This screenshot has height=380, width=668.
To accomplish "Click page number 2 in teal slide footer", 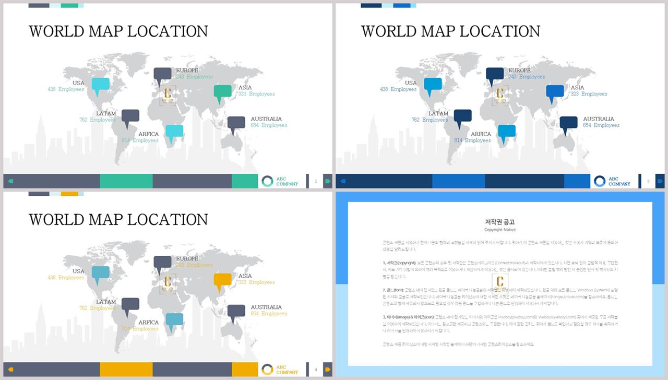I will (x=316, y=182).
